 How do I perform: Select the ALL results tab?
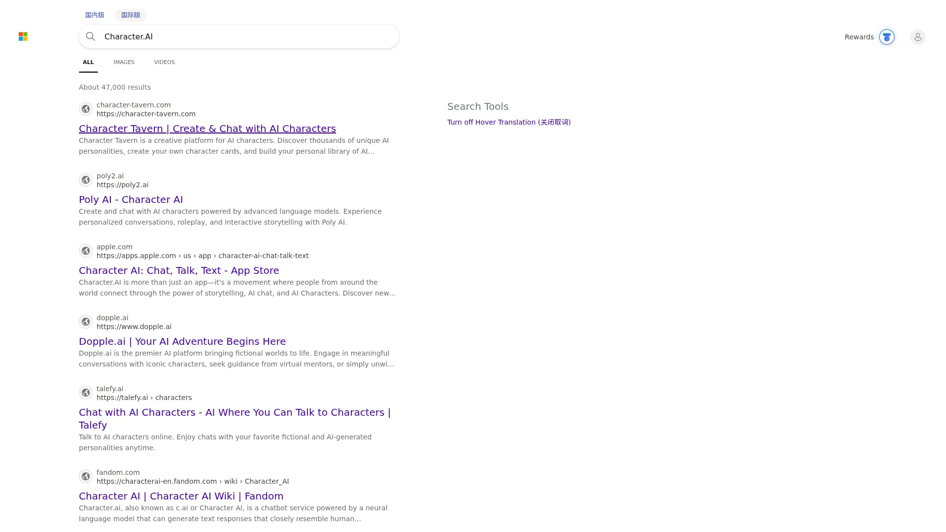88,62
